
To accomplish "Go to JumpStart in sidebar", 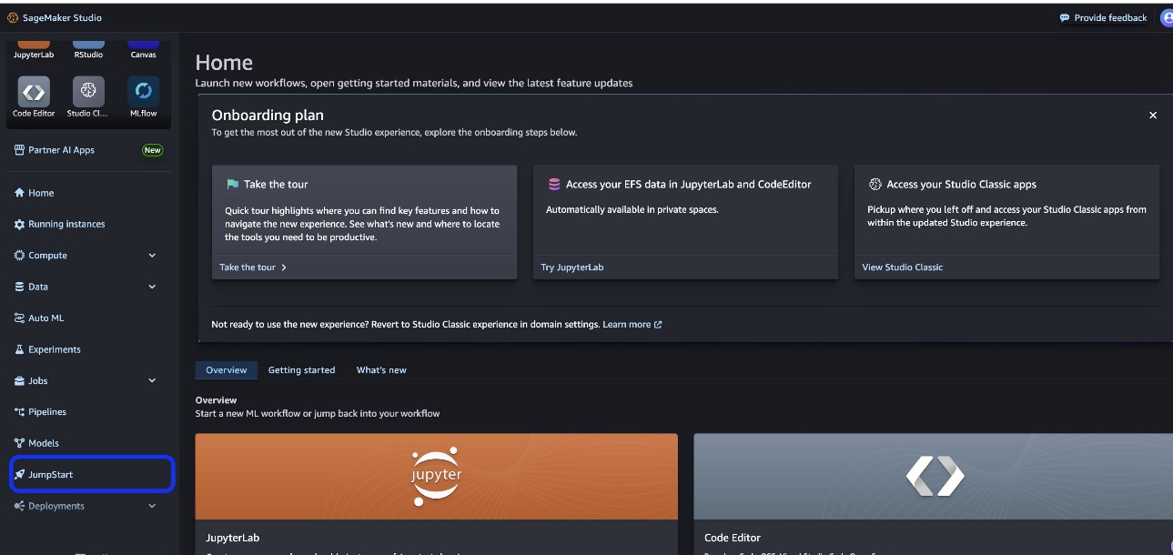I will (51, 475).
